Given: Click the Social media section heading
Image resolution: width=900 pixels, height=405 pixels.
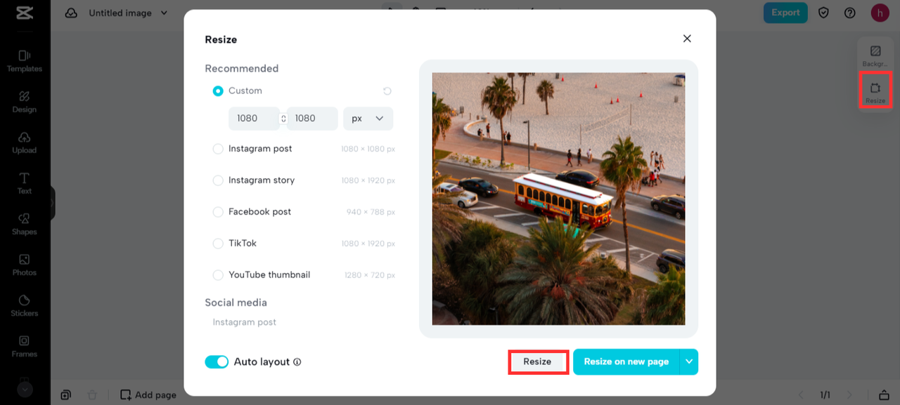Looking at the screenshot, I should point(236,303).
